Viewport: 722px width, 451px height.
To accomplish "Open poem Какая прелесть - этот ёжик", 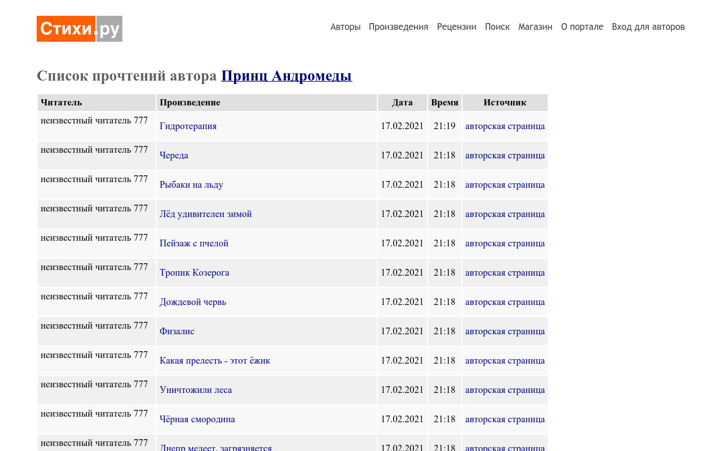I will coord(215,360).
